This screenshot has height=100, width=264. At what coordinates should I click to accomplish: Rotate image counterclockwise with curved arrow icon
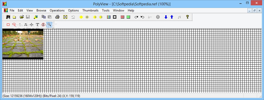[x=142, y=17]
